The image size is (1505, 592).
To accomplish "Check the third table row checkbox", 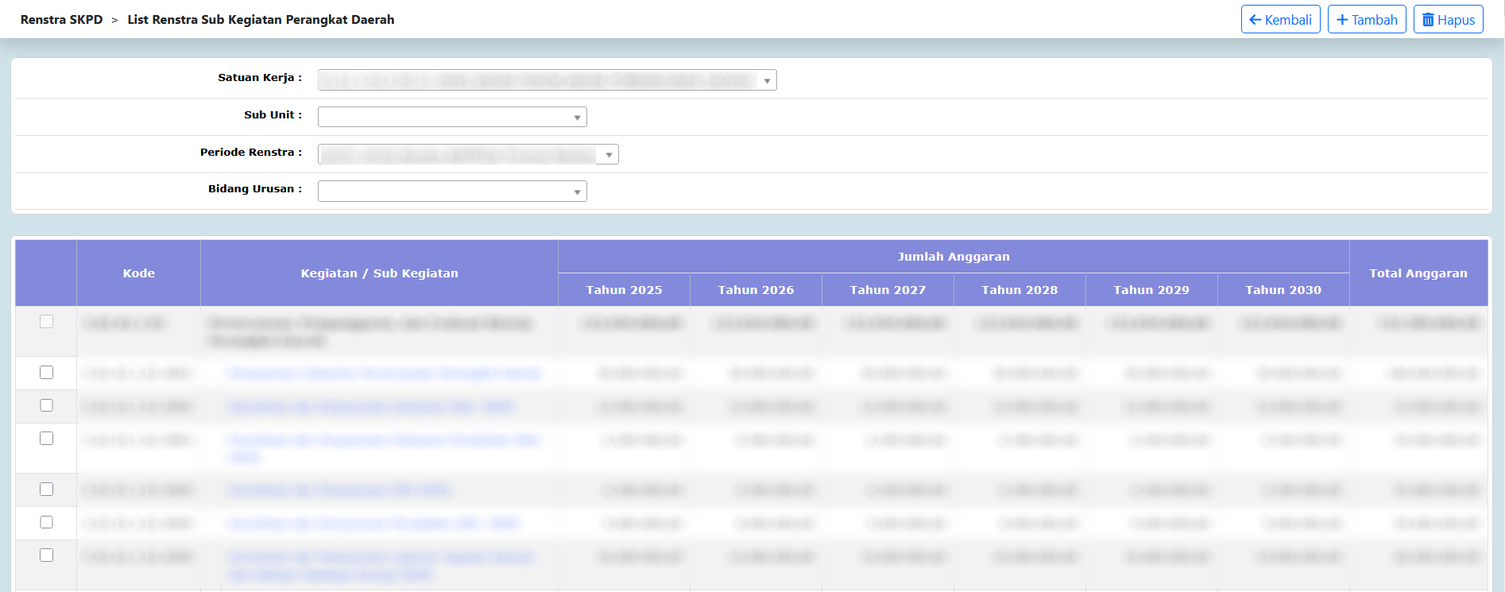I will [47, 405].
